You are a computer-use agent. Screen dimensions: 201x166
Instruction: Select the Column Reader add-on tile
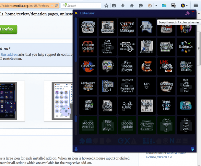pos(88,47)
